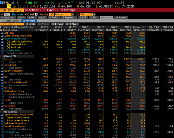Image resolution: width=174 pixels, height=138 pixels.
Task: Click chart icon for Capital Expenditures row
Action: tap(2, 126)
